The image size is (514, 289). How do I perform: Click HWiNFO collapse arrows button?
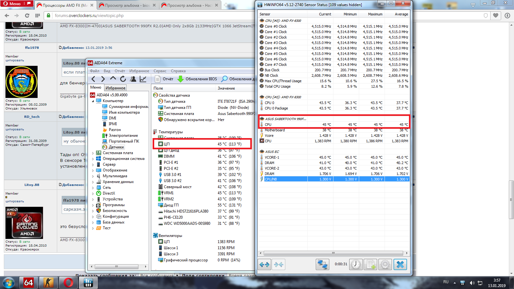pos(279,265)
